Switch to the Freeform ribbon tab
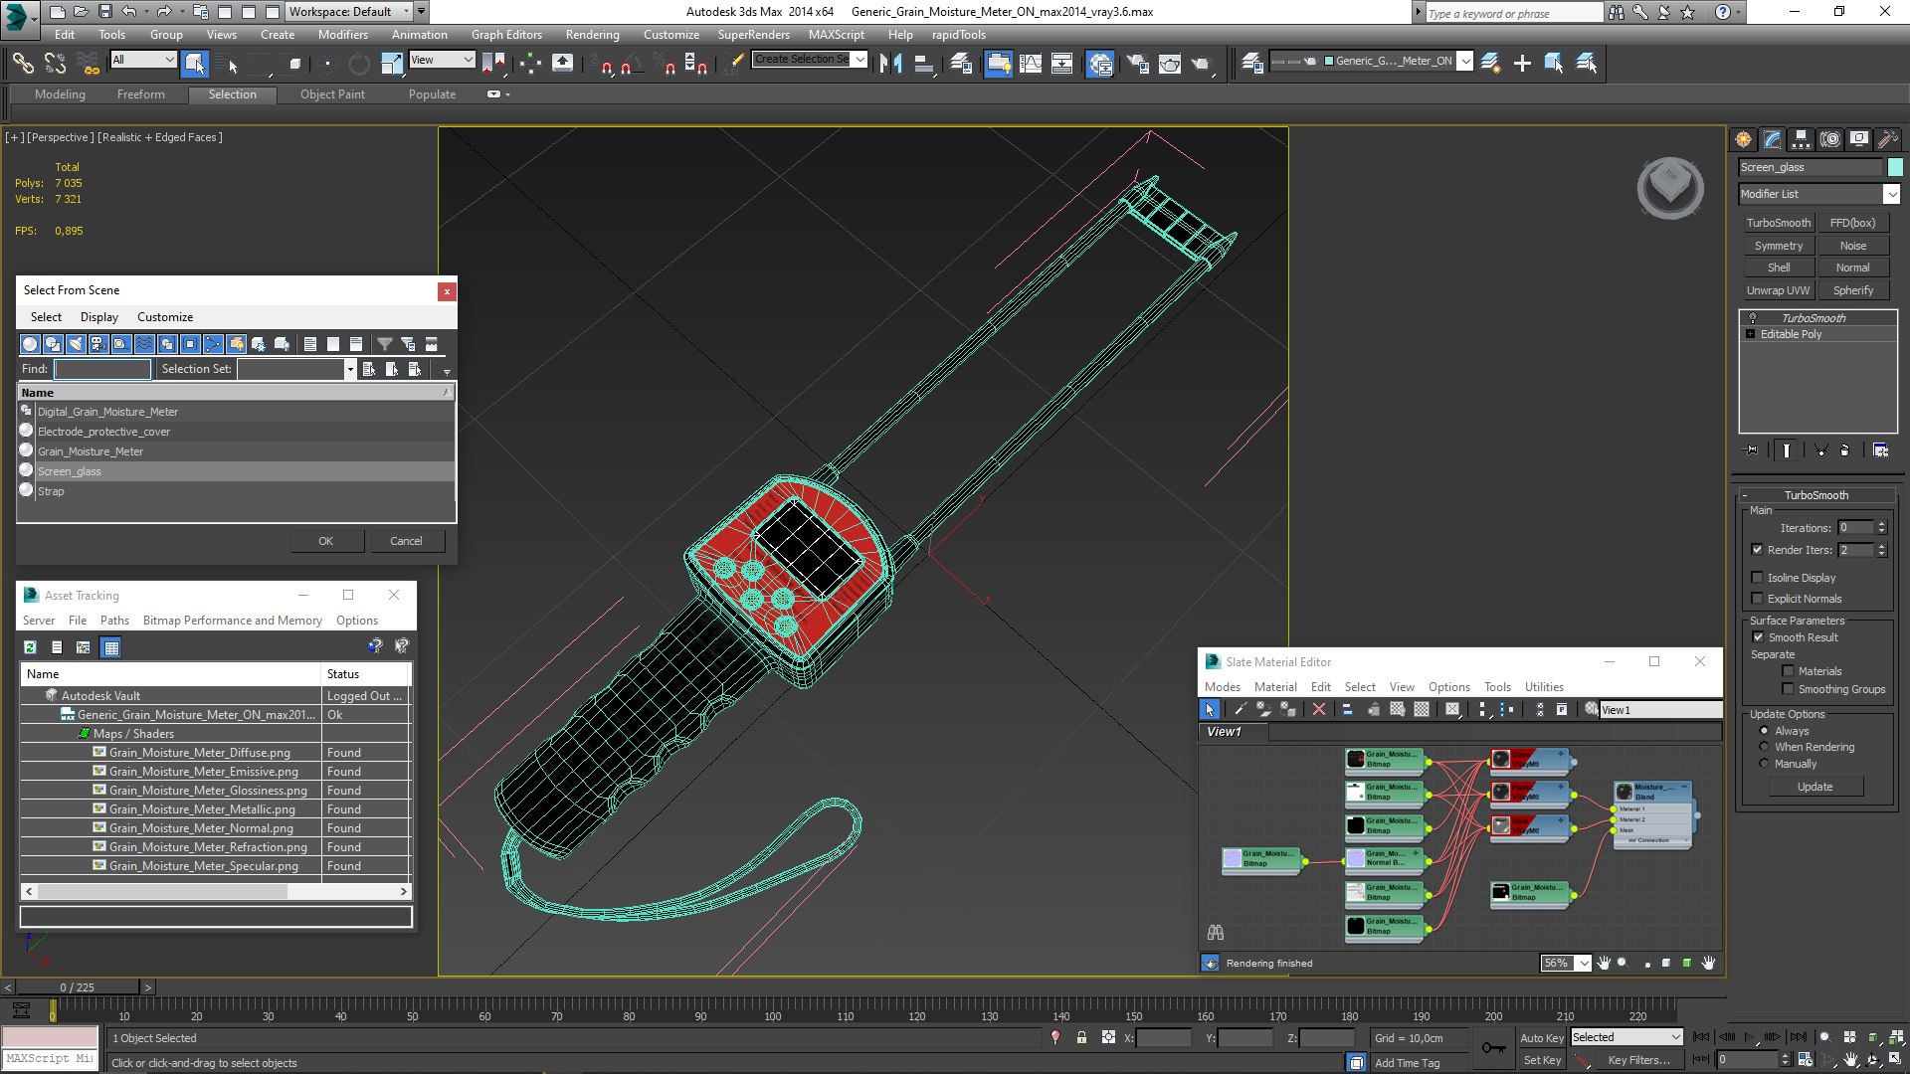The height and width of the screenshot is (1074, 1910). [140, 94]
